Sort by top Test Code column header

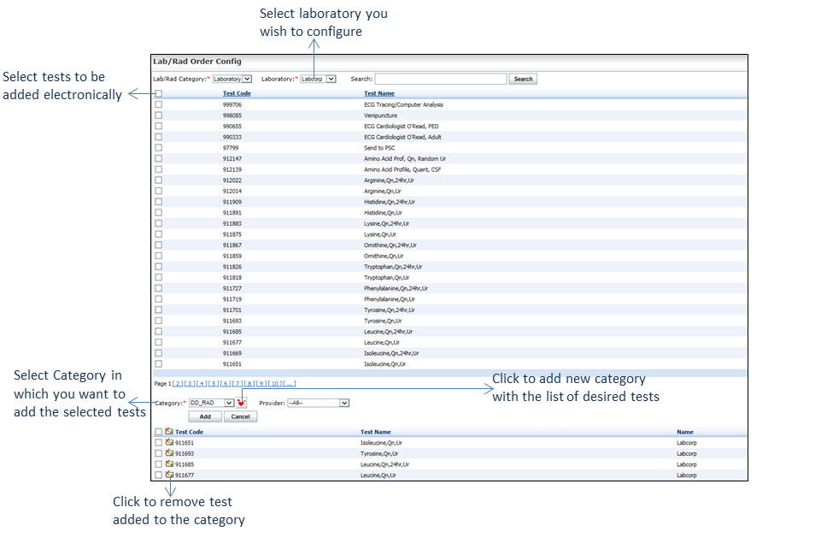(237, 93)
